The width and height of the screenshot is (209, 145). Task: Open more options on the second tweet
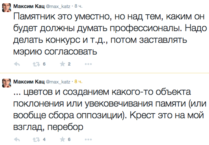(88, 140)
